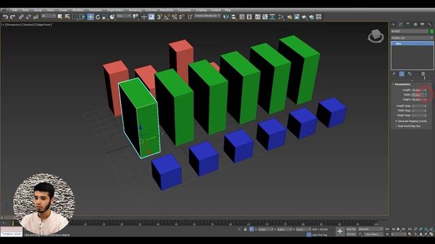Viewport: 435px width, 244px height.
Task: Click the Maximize Viewport toggle icon
Action: (432, 235)
